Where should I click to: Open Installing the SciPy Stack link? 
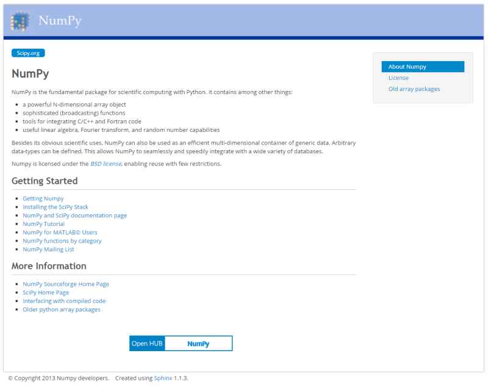click(x=56, y=207)
